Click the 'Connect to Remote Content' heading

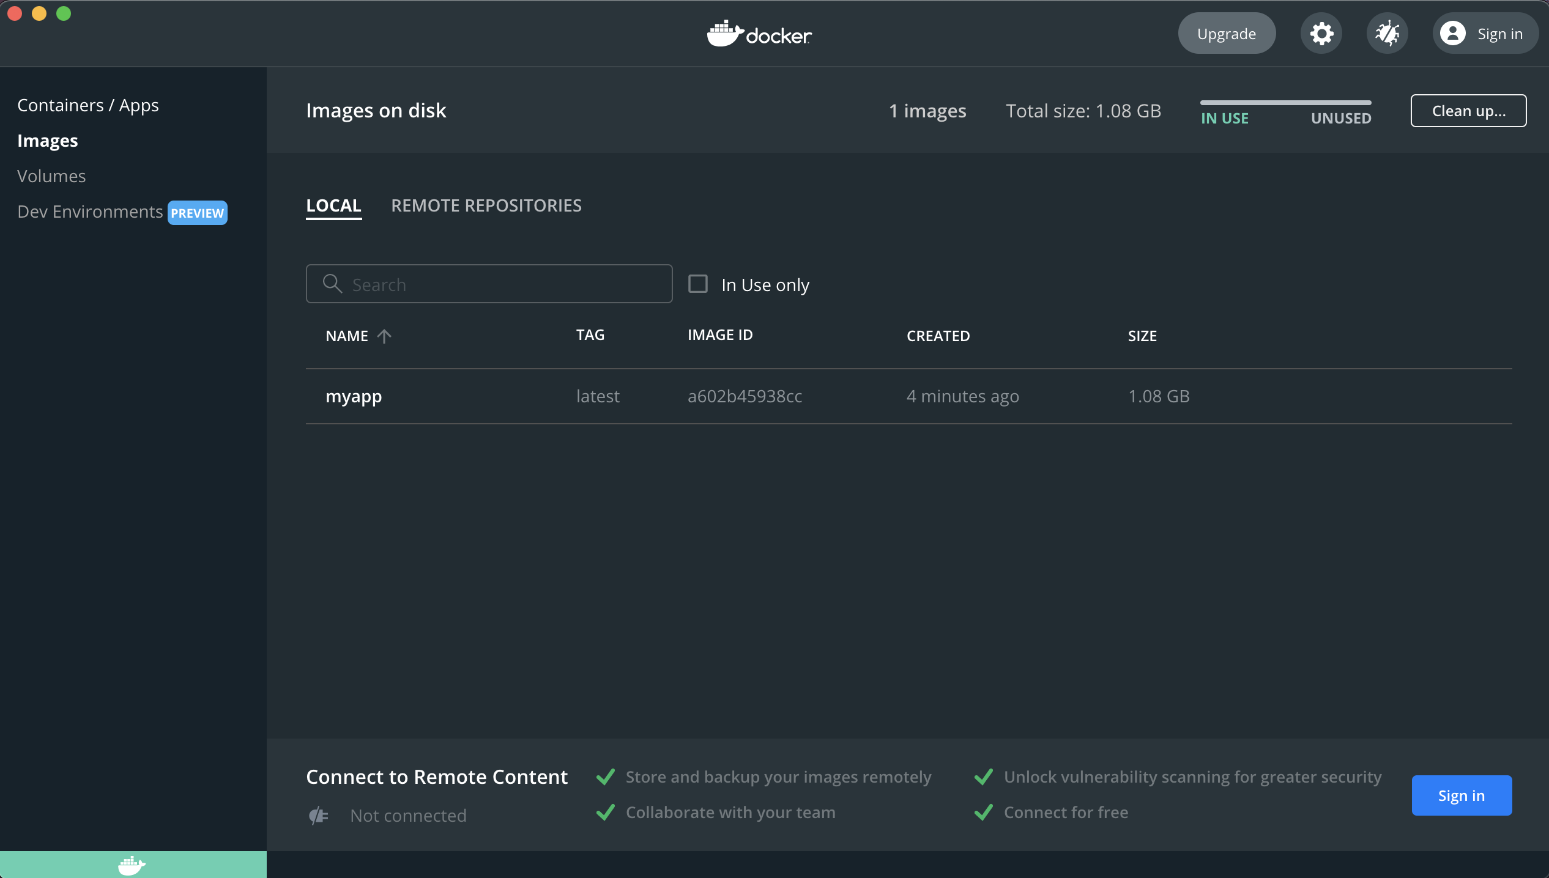437,777
